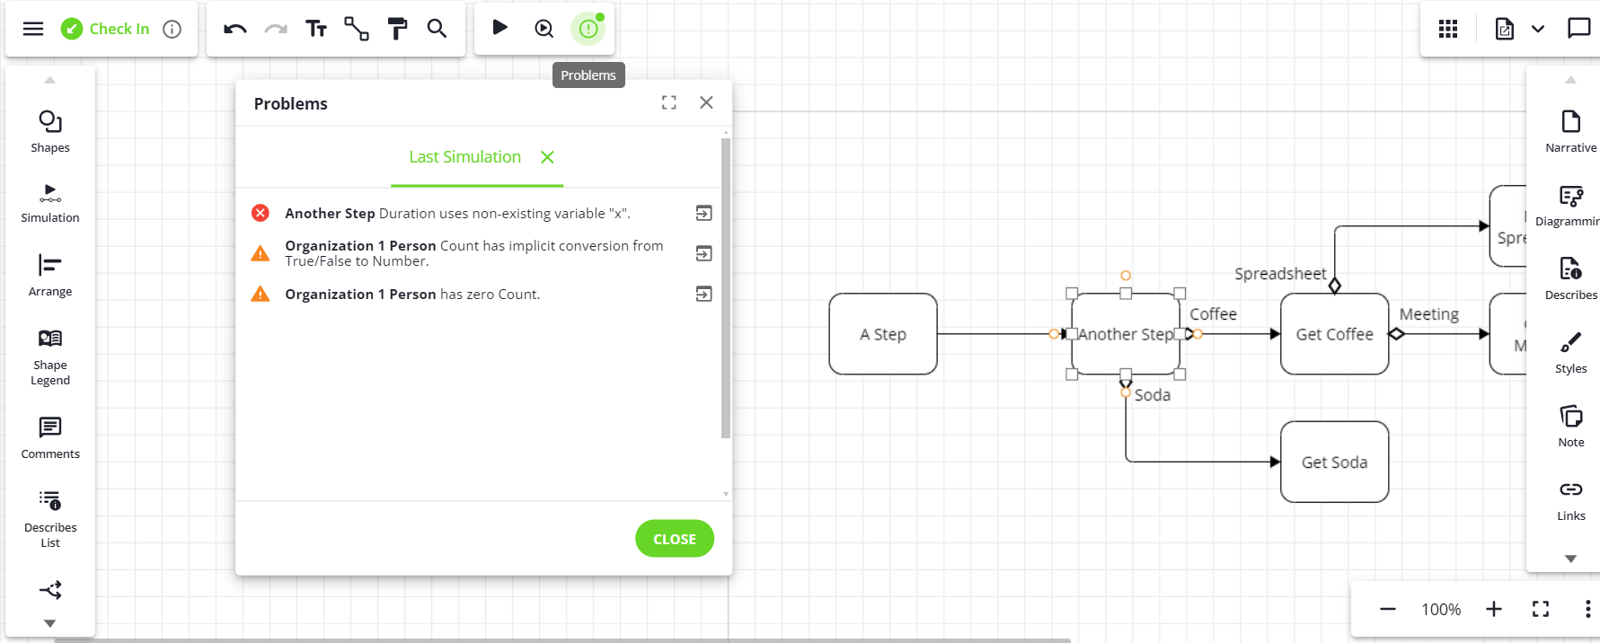Open the Arrange panel
Screen dimensions: 1600x643
click(50, 275)
